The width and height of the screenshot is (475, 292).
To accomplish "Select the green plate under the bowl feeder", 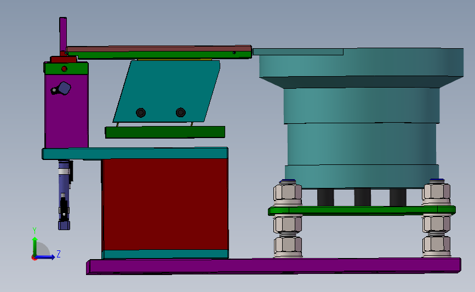I will click(x=362, y=210).
